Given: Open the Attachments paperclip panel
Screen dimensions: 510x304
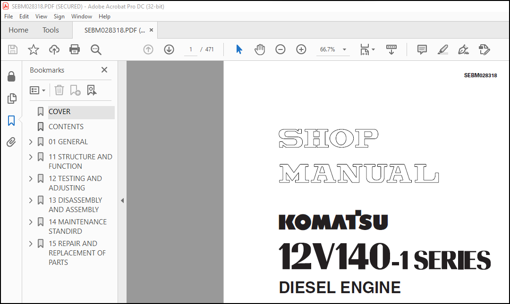Looking at the screenshot, I should [x=11, y=142].
